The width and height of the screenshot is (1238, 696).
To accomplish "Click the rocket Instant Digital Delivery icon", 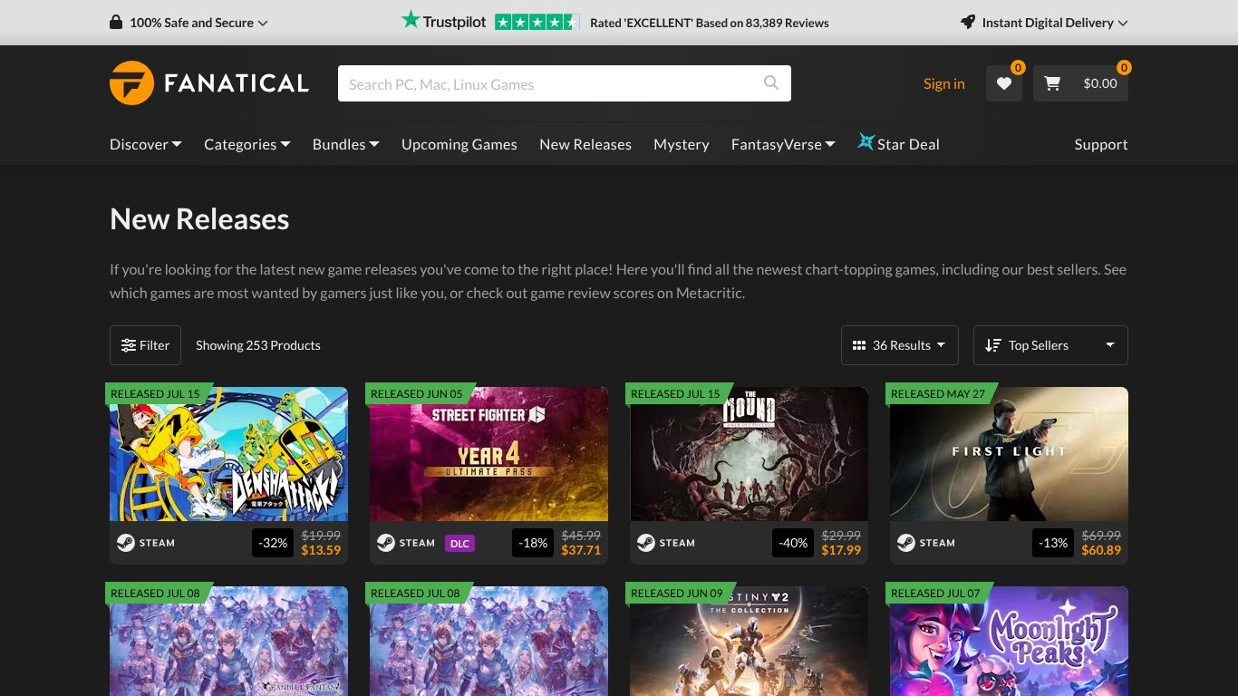I will [x=968, y=23].
